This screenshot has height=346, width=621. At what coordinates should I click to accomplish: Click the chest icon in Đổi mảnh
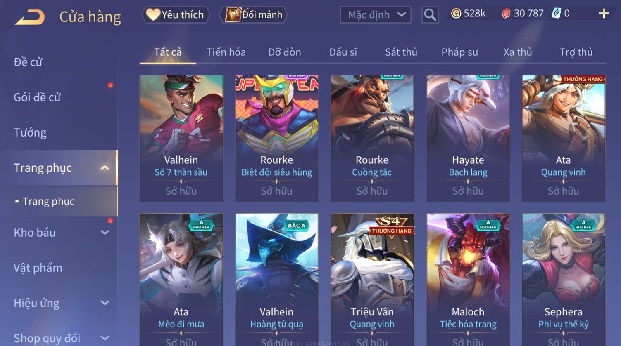[233, 14]
